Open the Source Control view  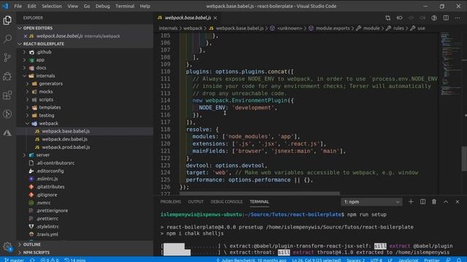click(7, 57)
